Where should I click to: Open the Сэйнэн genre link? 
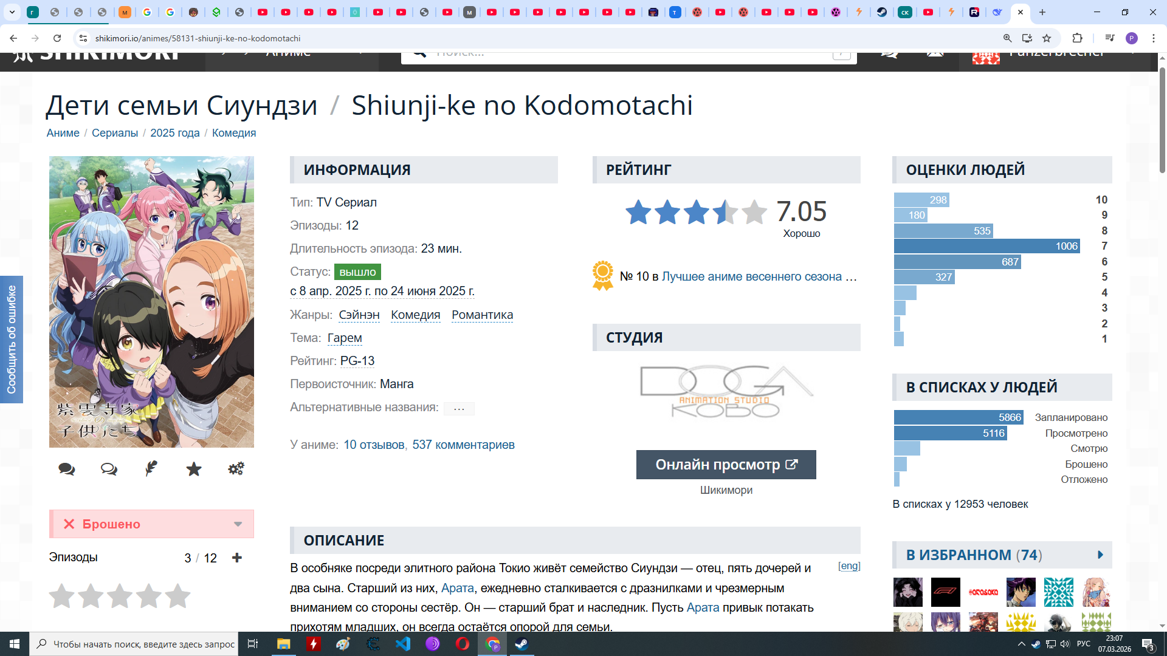click(x=359, y=315)
